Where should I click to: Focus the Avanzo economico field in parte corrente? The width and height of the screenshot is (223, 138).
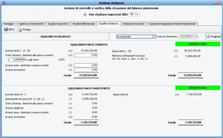[x=86, y=70]
